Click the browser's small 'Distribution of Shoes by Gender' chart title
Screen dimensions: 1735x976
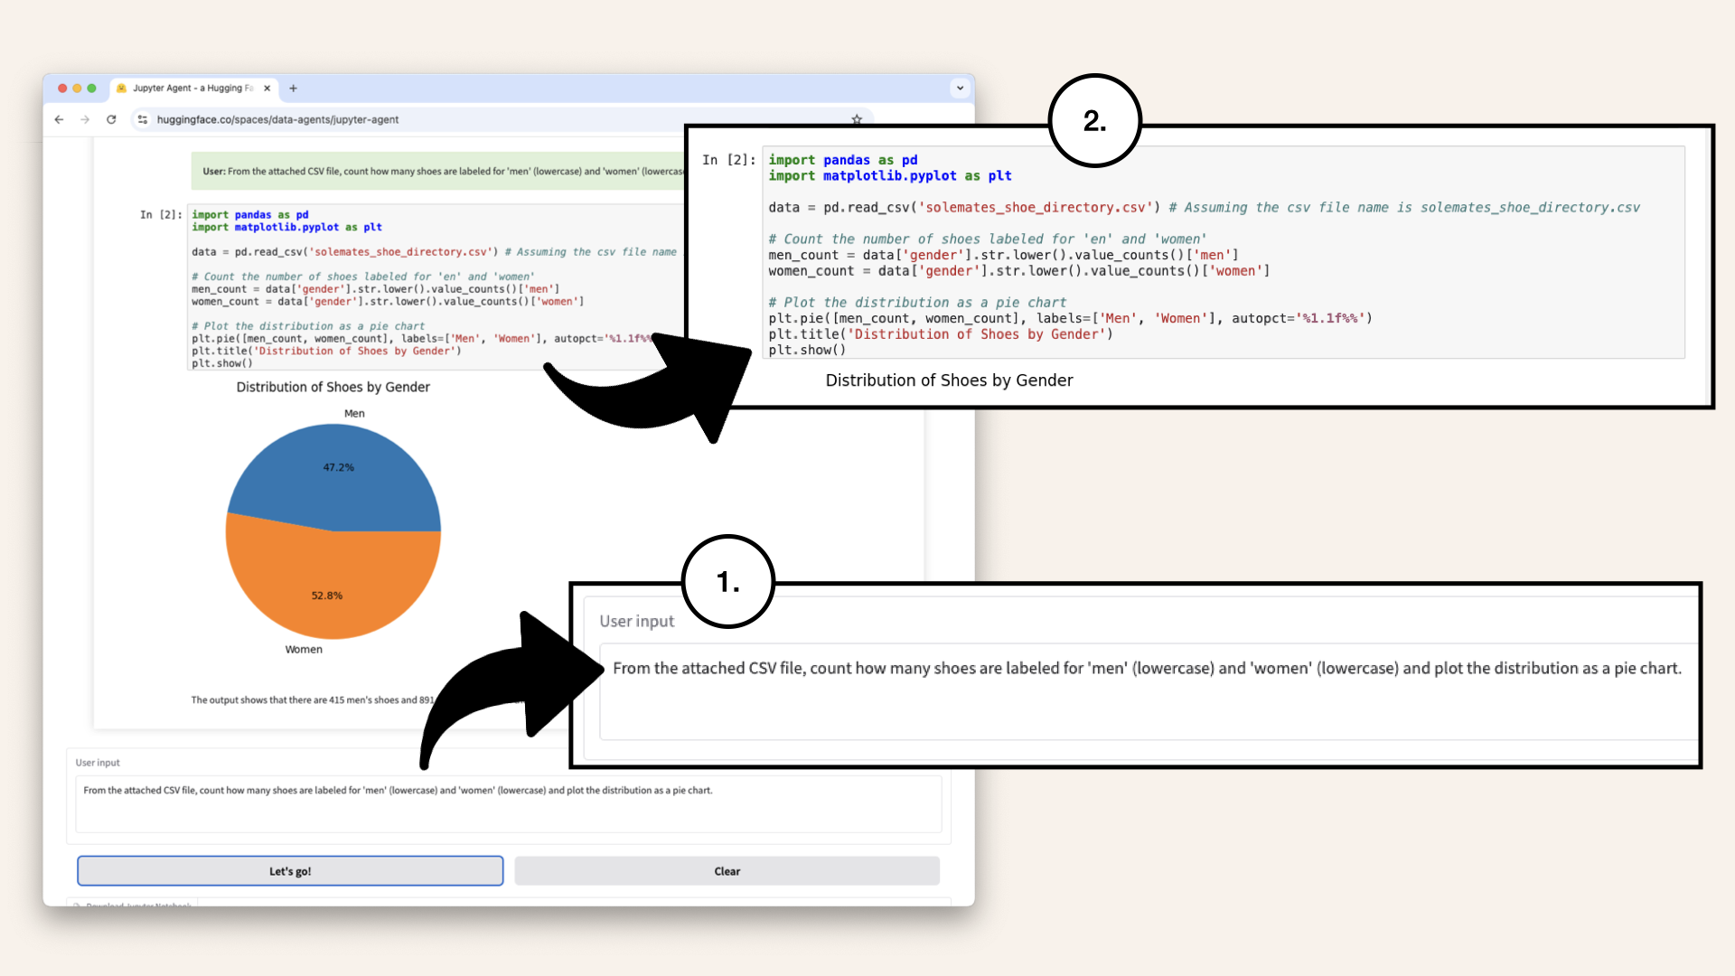pos(333,387)
